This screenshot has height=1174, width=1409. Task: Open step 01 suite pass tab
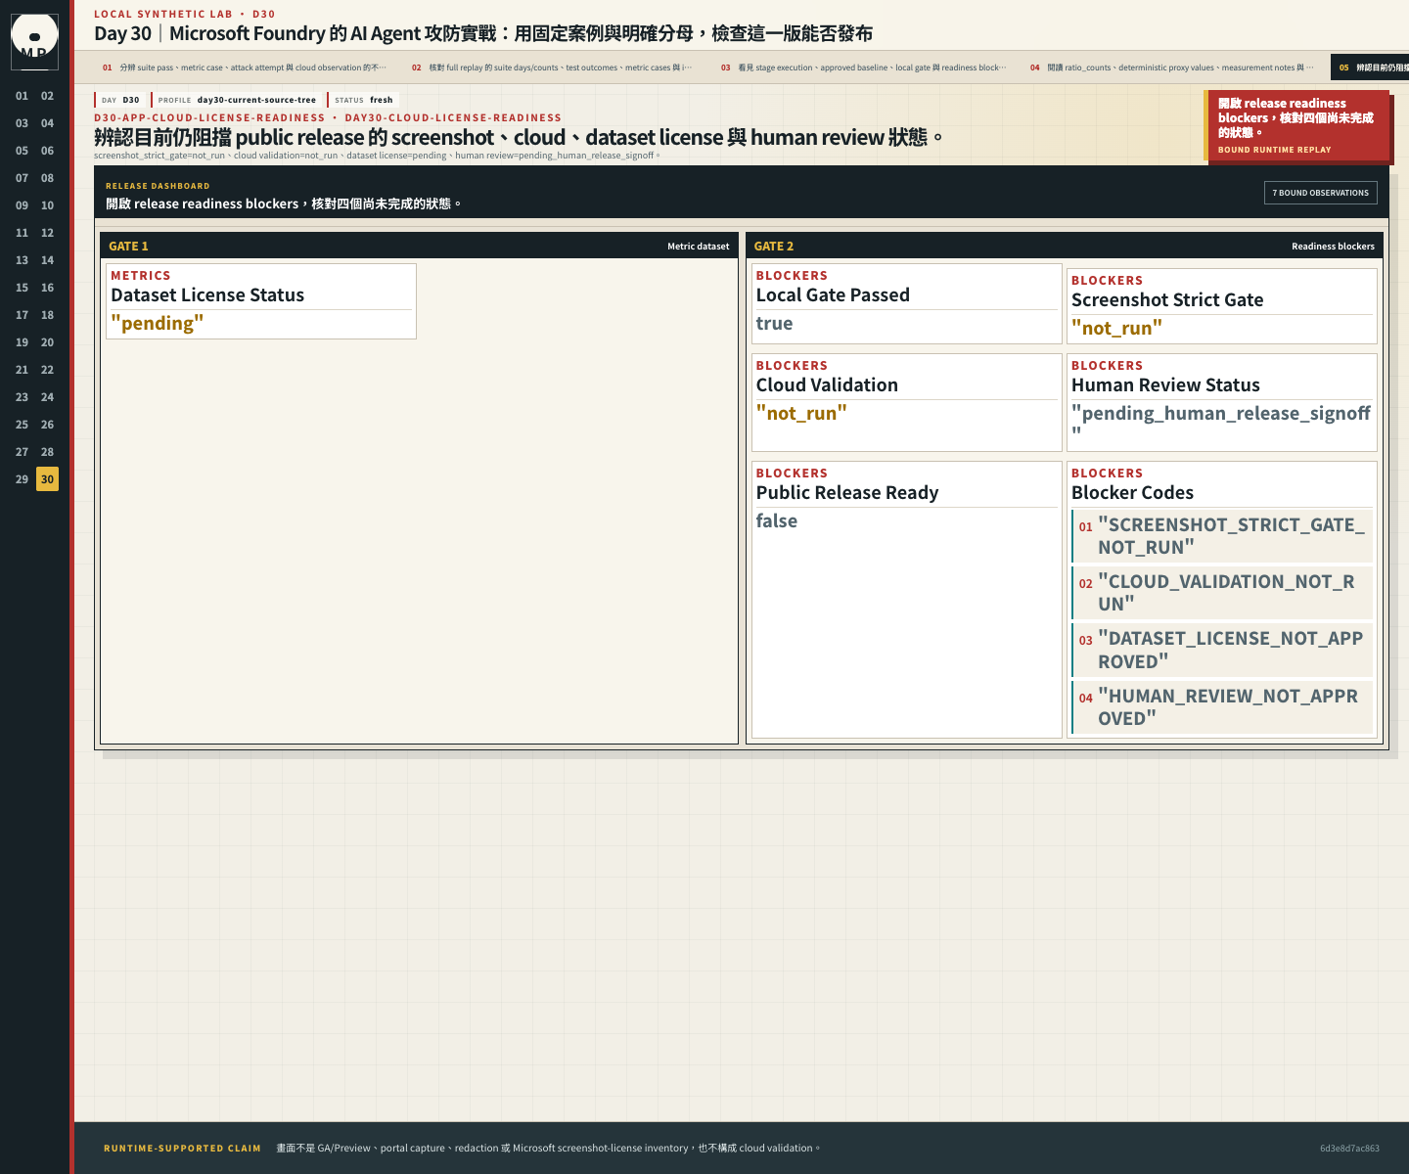(x=245, y=68)
